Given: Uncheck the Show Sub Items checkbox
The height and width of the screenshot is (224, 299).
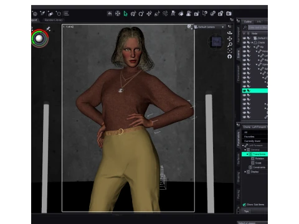Looking at the screenshot, I should 244,205.
